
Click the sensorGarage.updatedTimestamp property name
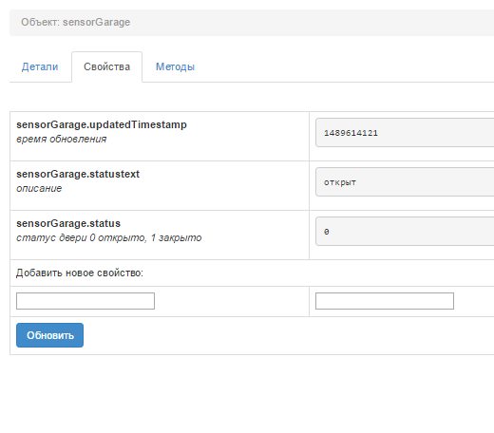(102, 124)
